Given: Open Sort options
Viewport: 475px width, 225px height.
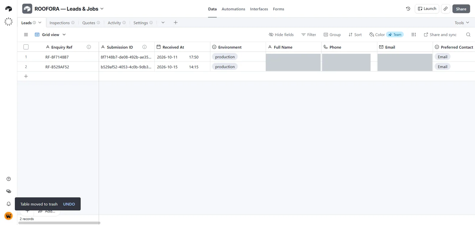Looking at the screenshot, I should point(355,35).
